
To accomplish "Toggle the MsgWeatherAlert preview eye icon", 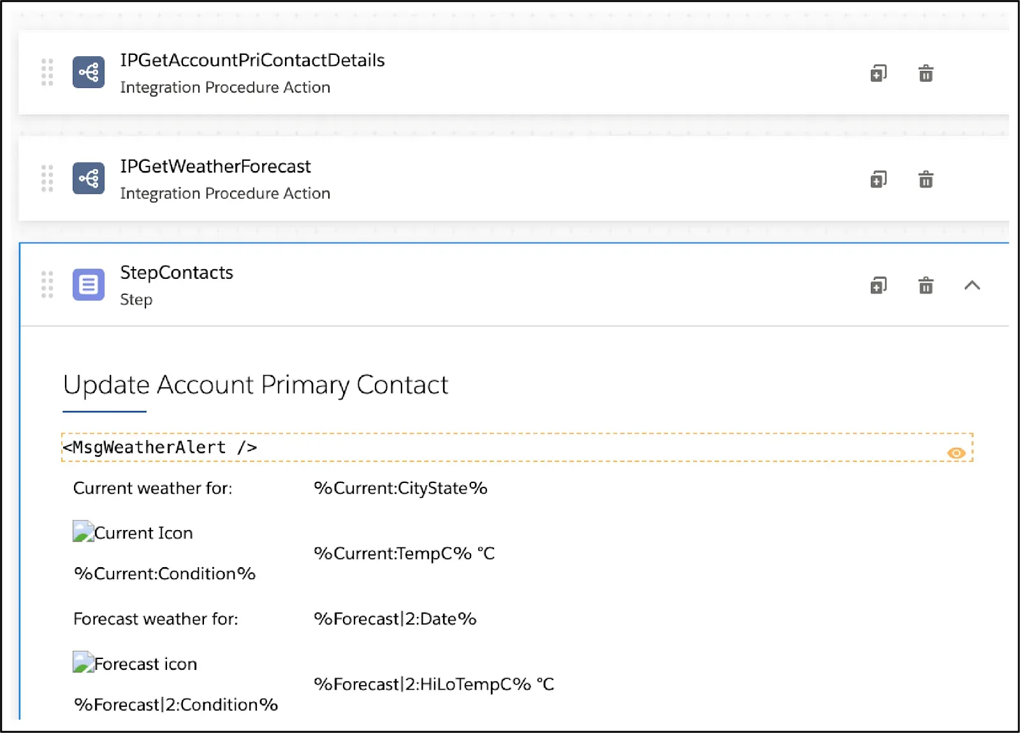I will [x=956, y=453].
